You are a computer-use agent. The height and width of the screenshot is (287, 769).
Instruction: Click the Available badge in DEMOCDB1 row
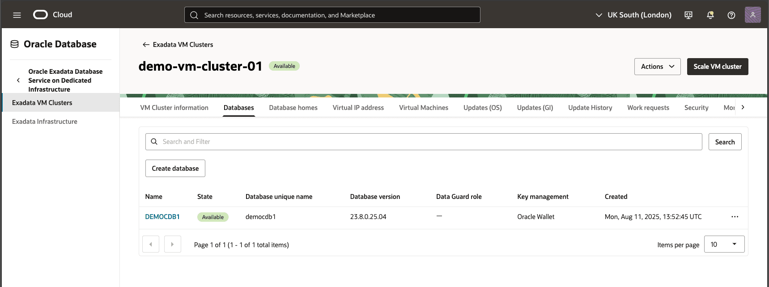(213, 217)
